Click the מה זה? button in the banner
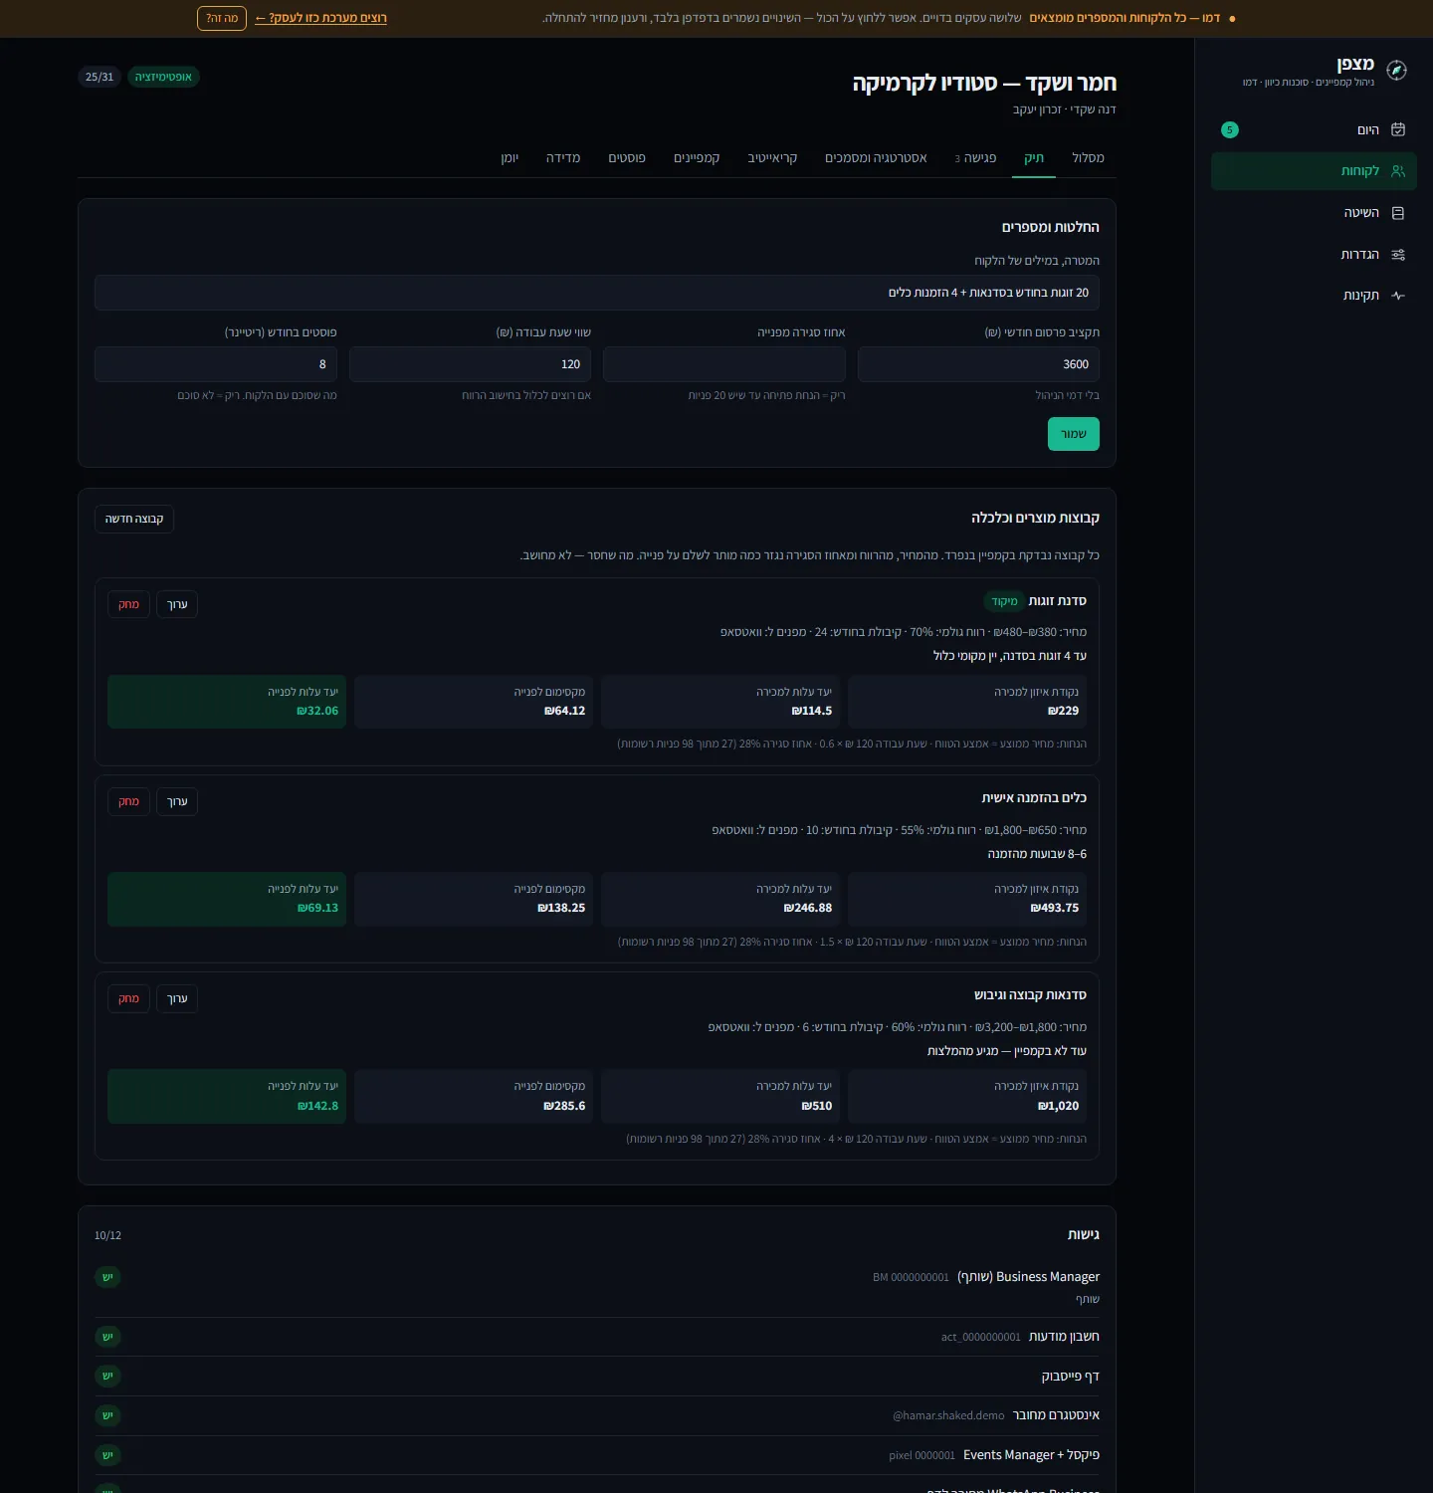The height and width of the screenshot is (1493, 1433). point(222,18)
